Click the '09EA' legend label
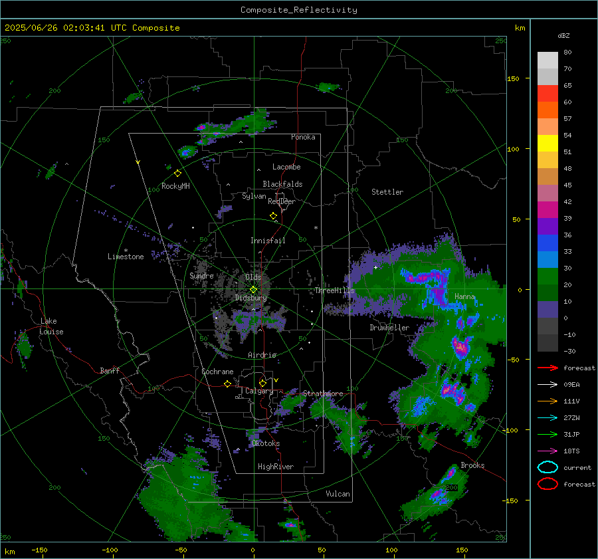 pos(571,385)
